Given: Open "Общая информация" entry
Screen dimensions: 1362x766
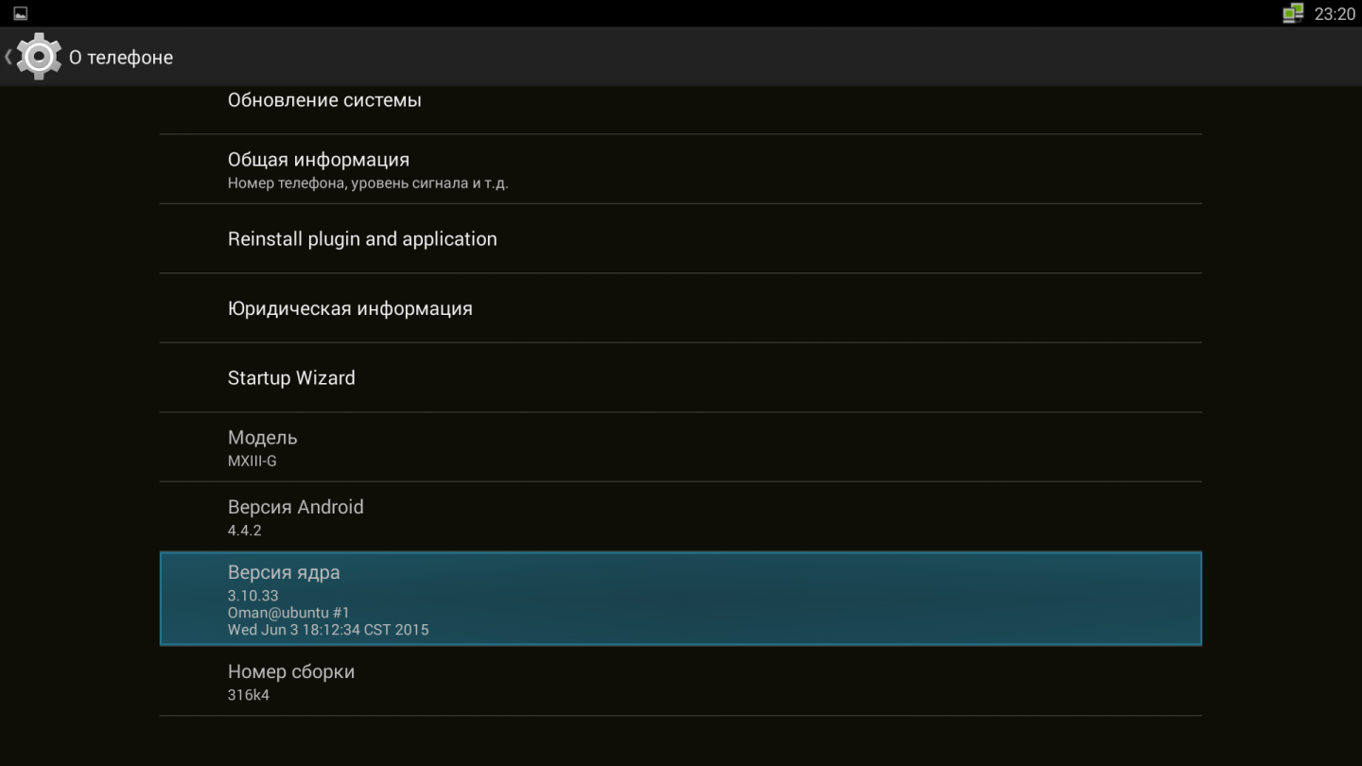Looking at the screenshot, I should coord(319,160).
